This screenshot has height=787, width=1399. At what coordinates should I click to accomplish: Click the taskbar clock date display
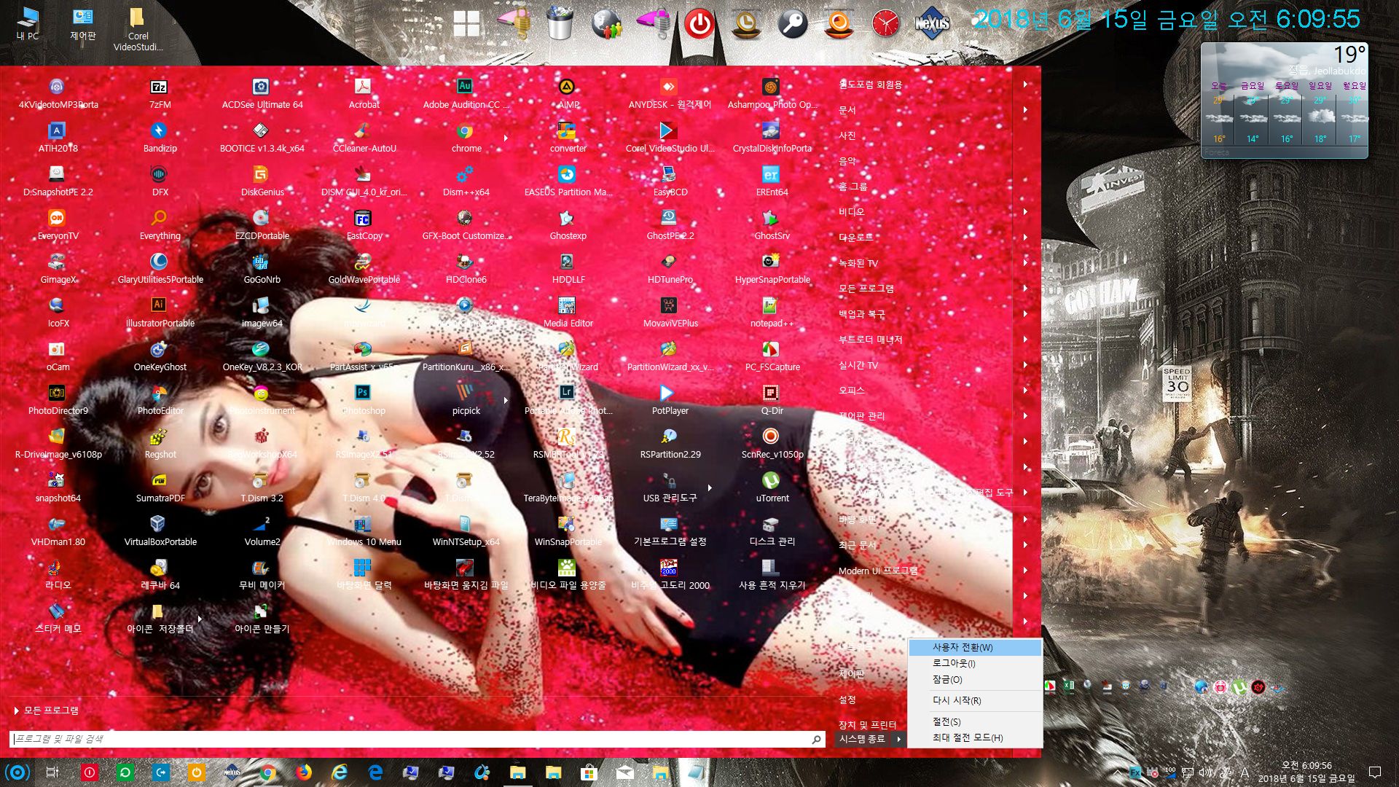[x=1306, y=772]
